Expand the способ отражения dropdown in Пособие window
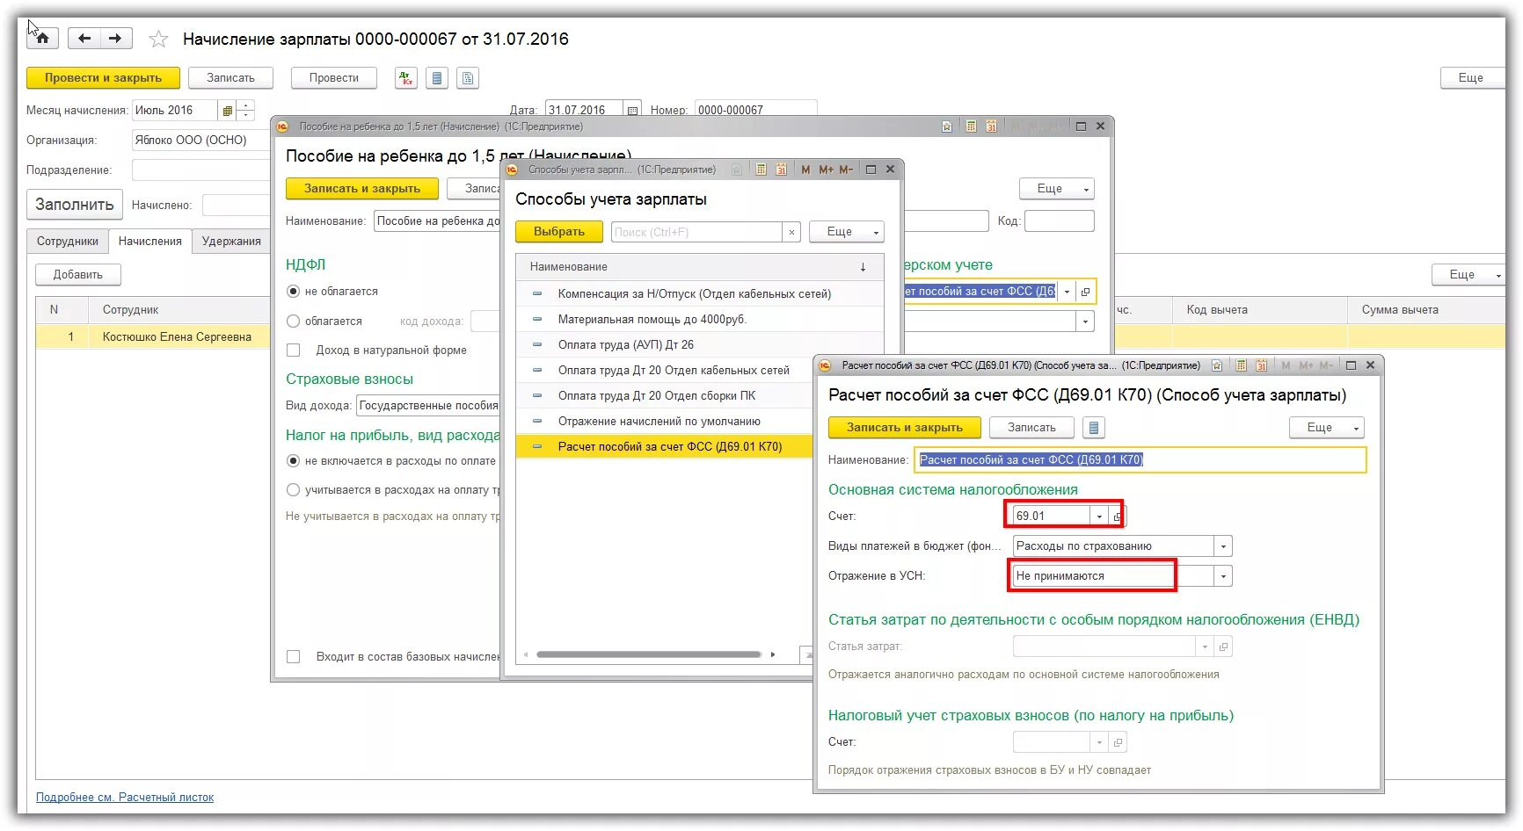The width and height of the screenshot is (1523, 831). [x=1068, y=292]
